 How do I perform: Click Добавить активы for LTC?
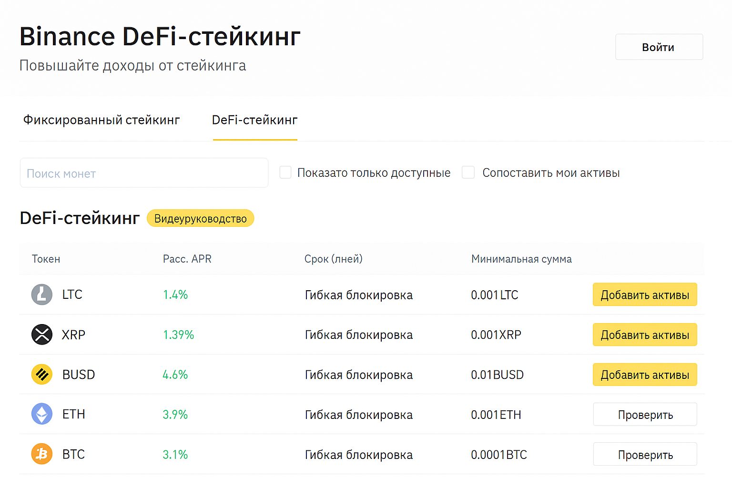coord(644,294)
